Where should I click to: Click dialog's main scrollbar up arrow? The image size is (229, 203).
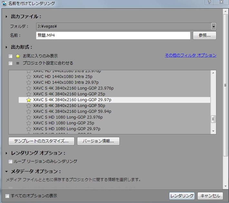tap(226, 11)
